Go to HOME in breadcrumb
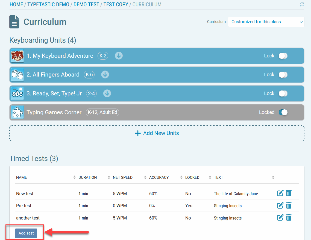Screen dimensions: 311x240 pos(16,5)
